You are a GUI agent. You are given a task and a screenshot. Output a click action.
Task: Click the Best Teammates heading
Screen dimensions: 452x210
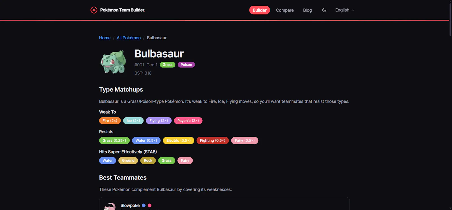[123, 178]
